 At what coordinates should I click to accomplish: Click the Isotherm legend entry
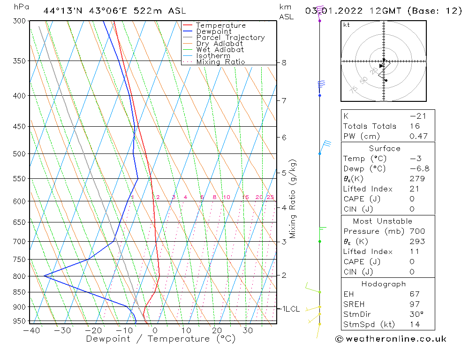(x=206, y=56)
